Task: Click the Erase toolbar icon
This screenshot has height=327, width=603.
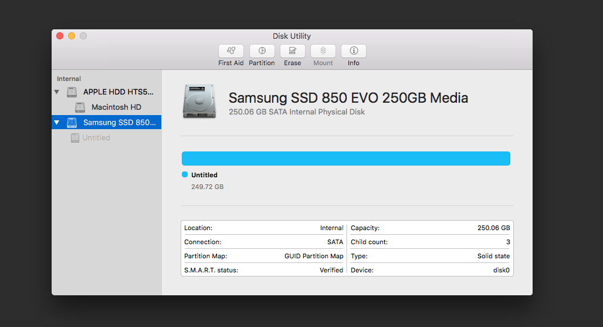Action: (293, 51)
